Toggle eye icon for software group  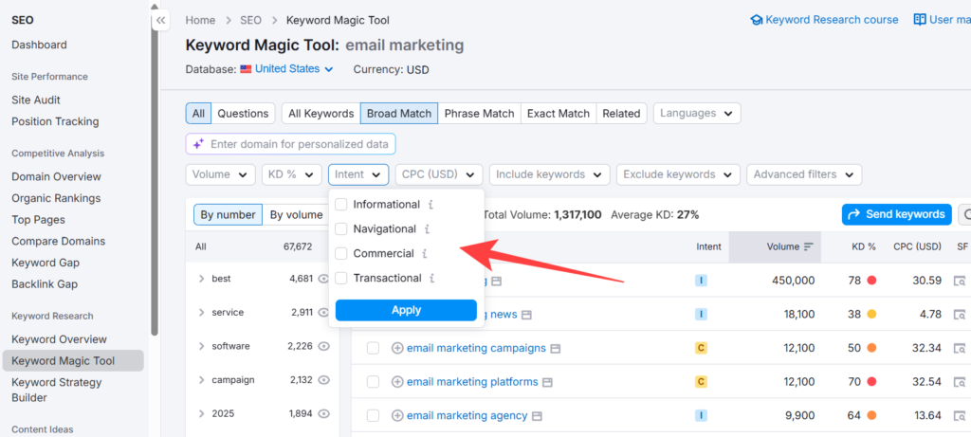pyautogui.click(x=323, y=347)
